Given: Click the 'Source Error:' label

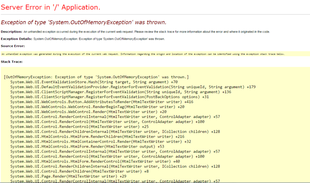Looking at the screenshot, I should pos(12,46).
